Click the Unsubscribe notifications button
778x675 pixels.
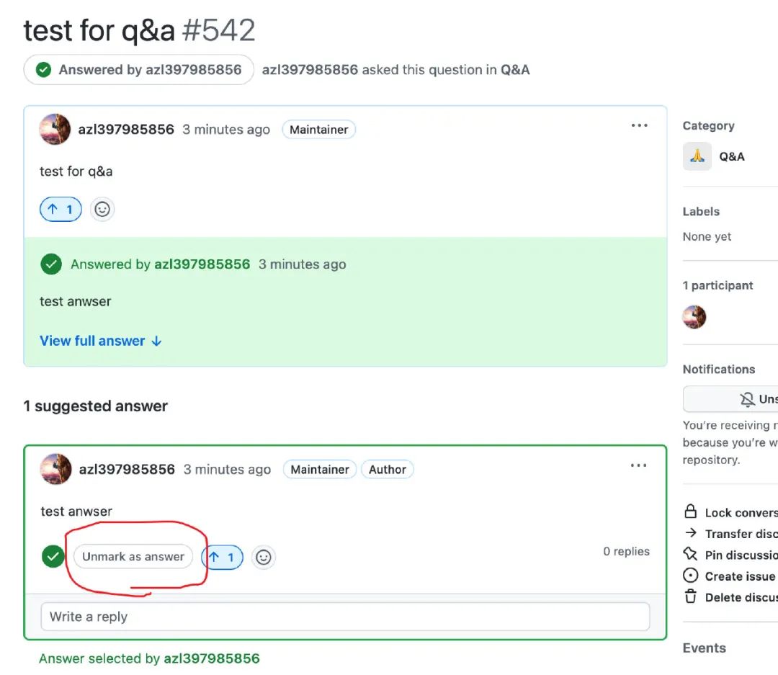point(730,399)
